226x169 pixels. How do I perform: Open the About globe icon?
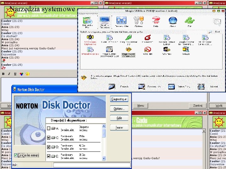coord(173,22)
